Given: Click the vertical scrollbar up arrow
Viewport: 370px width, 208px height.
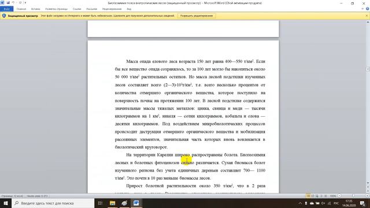Looking at the screenshot, I should 368,22.
